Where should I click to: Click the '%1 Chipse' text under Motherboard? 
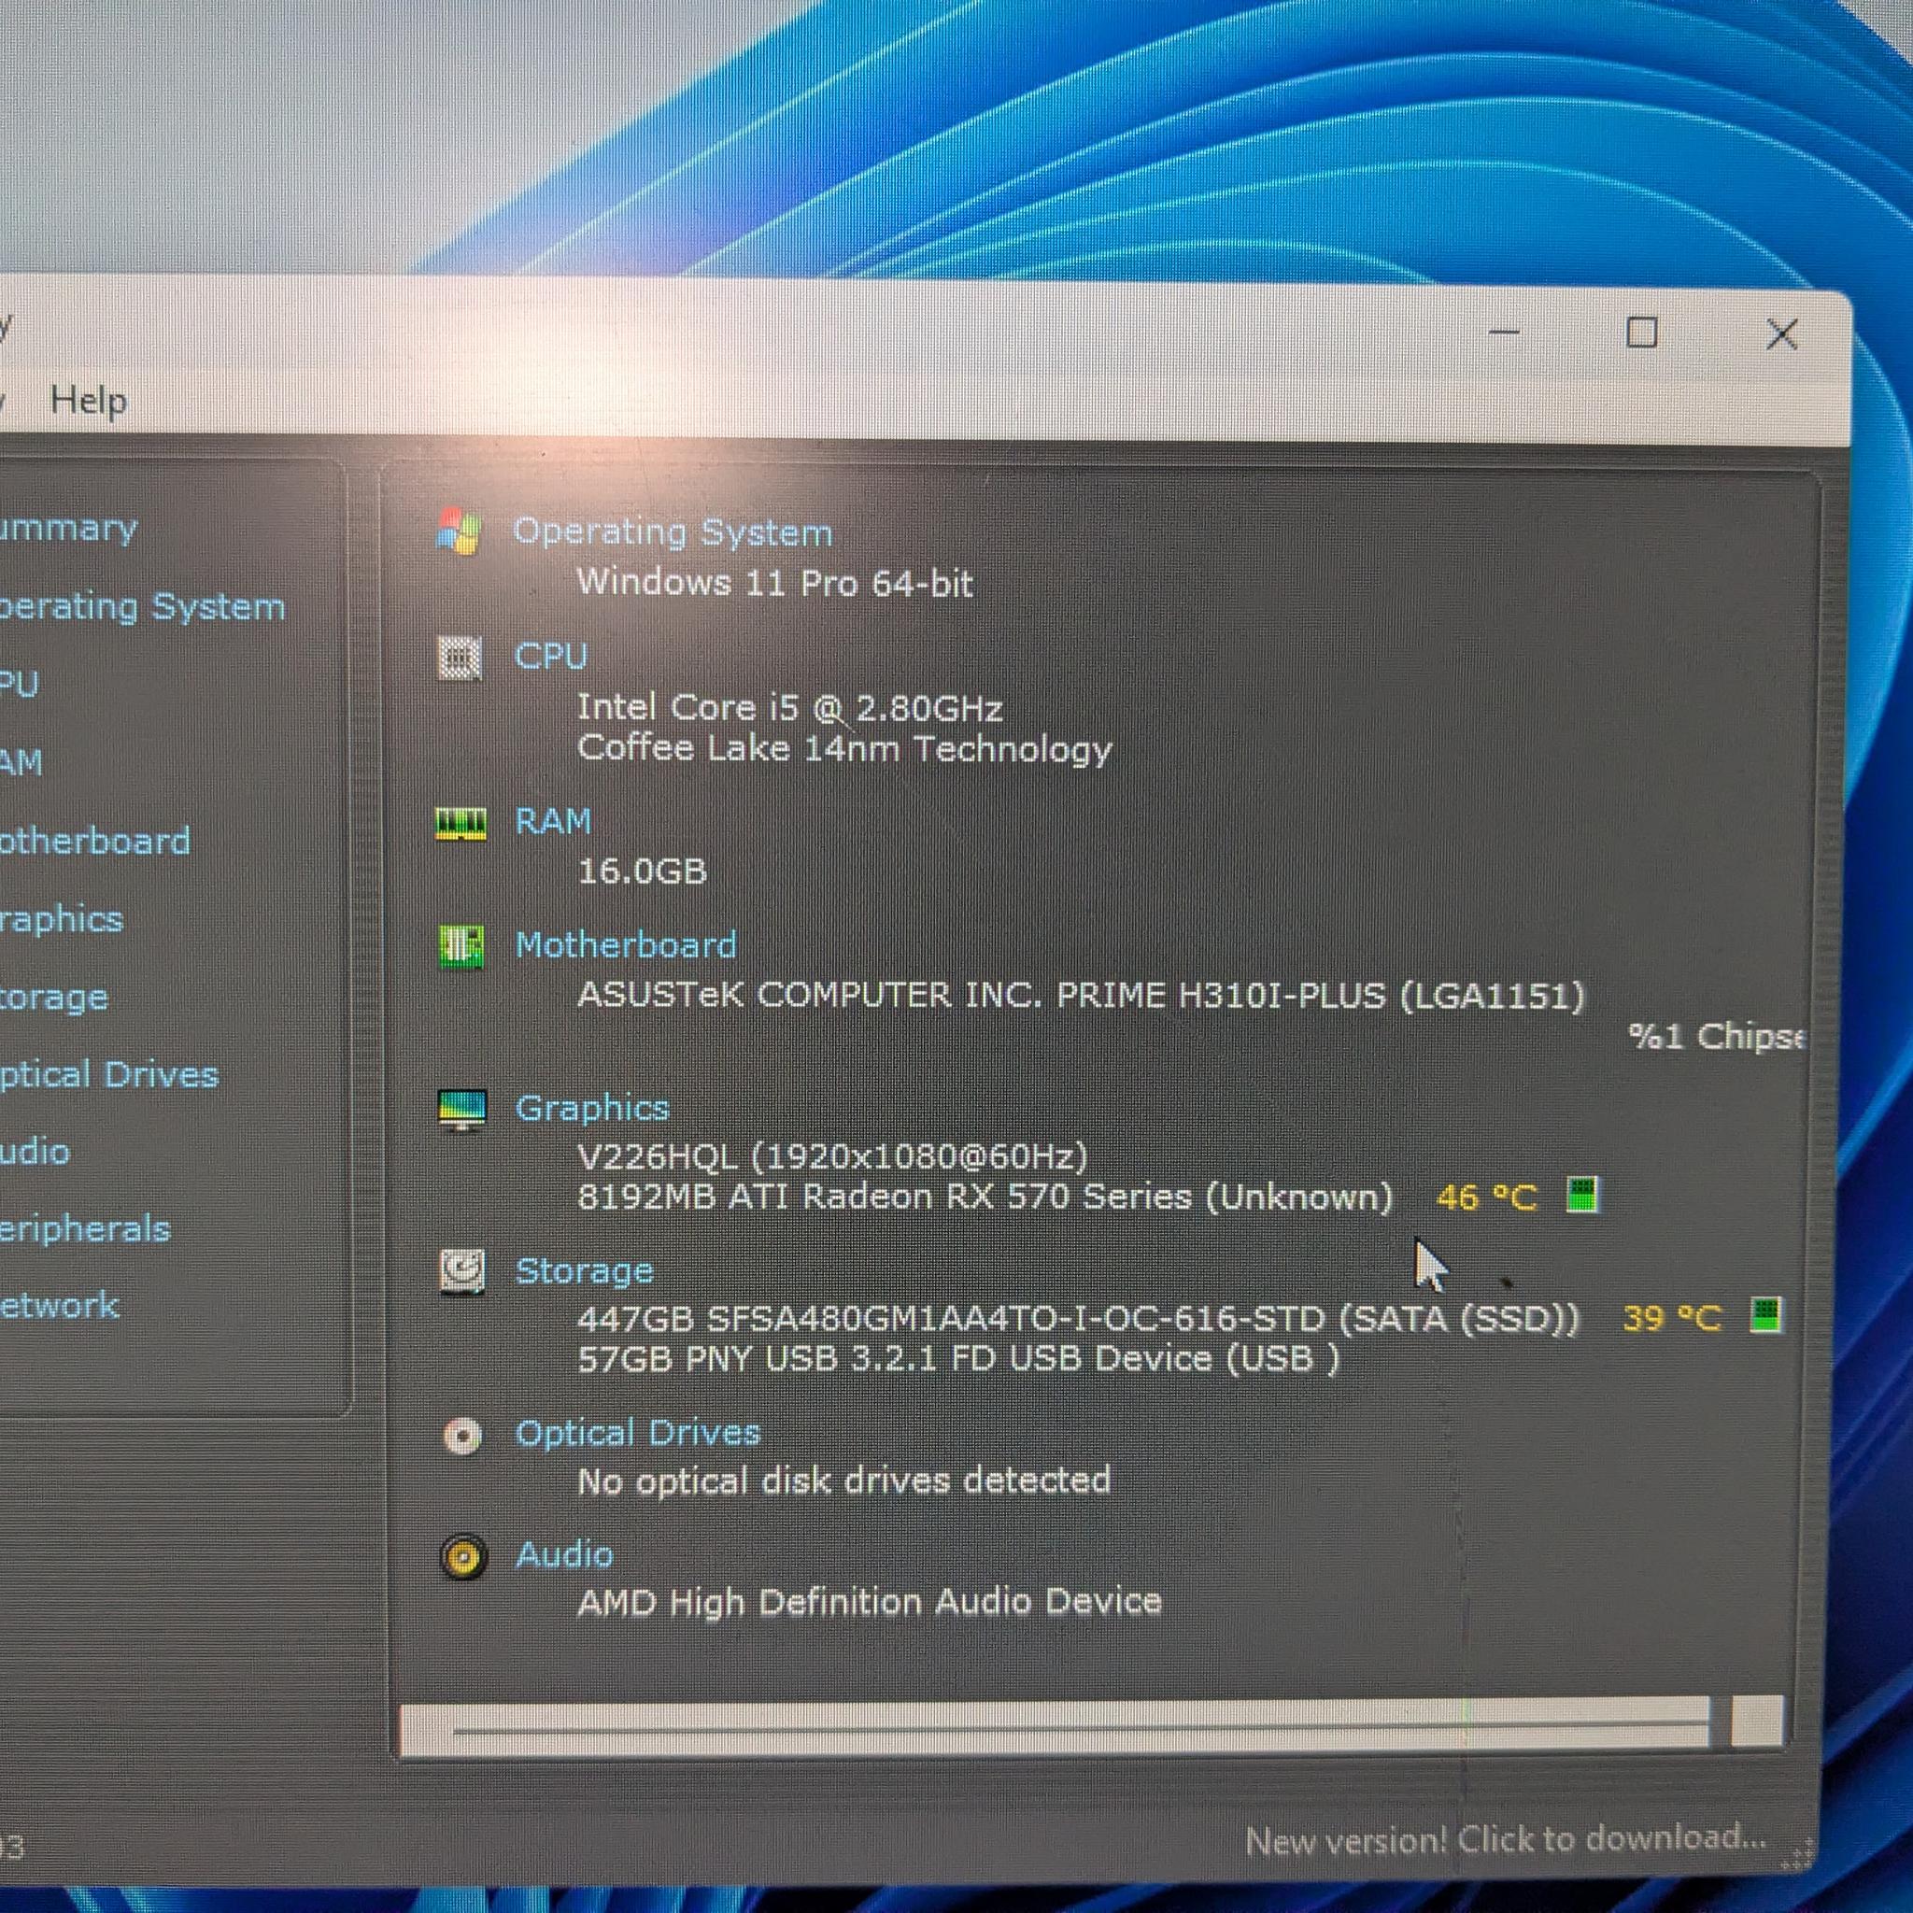(x=1716, y=1036)
